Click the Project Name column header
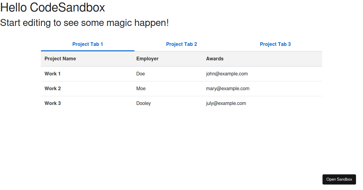This screenshot has width=363, height=190. (60, 59)
